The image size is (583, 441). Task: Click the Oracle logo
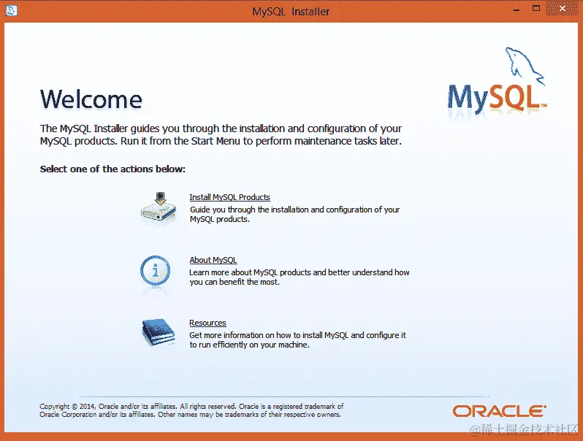pyautogui.click(x=499, y=411)
